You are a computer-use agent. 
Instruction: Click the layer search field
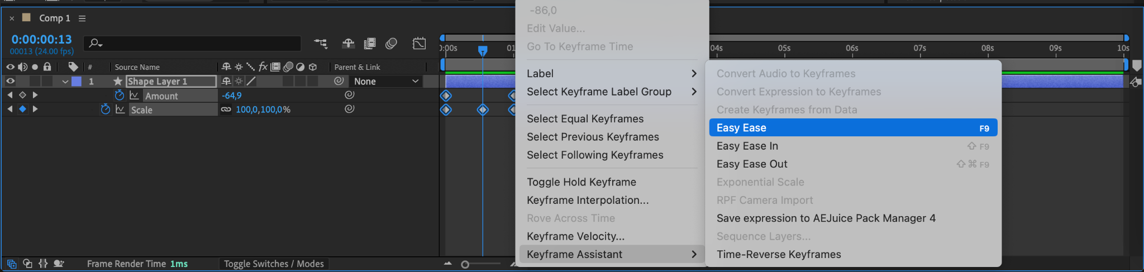click(192, 43)
